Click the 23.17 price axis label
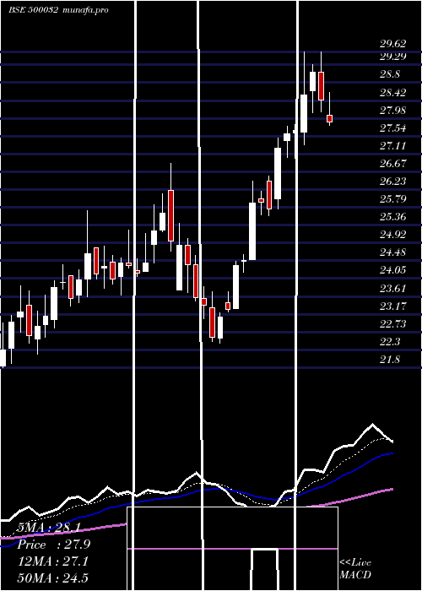The image size is (422, 591). click(392, 306)
